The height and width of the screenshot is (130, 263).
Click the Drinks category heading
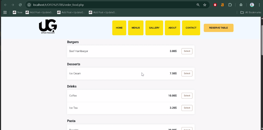point(72,86)
